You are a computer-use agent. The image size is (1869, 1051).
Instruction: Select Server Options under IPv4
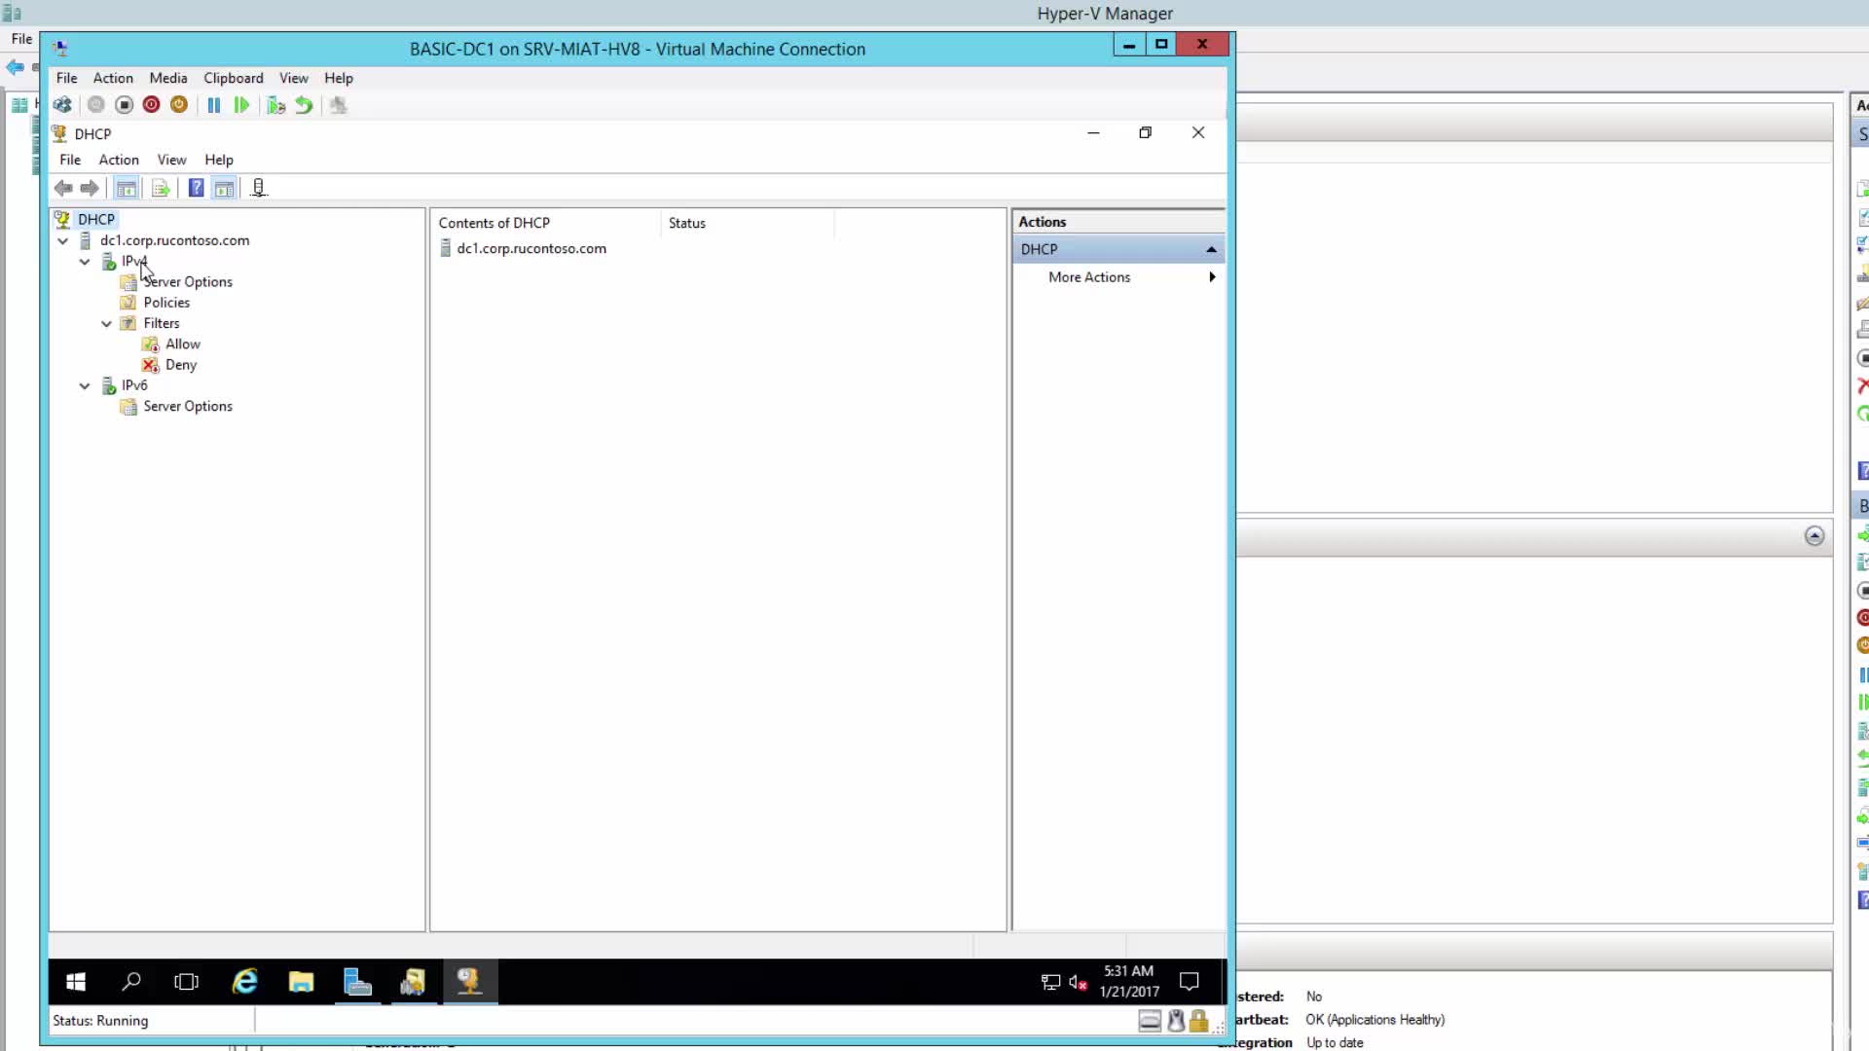tap(188, 282)
